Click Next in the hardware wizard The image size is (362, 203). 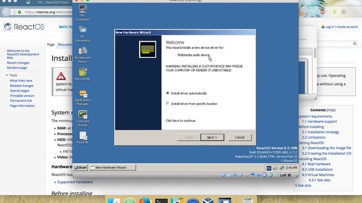(x=212, y=138)
